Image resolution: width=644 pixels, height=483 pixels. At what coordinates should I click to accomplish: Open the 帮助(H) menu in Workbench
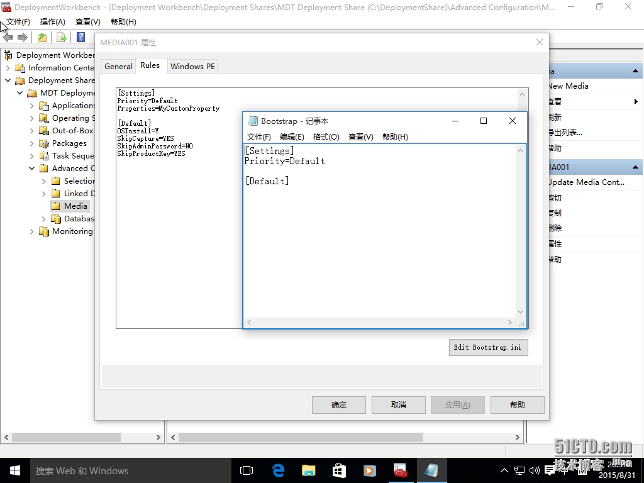coord(124,22)
